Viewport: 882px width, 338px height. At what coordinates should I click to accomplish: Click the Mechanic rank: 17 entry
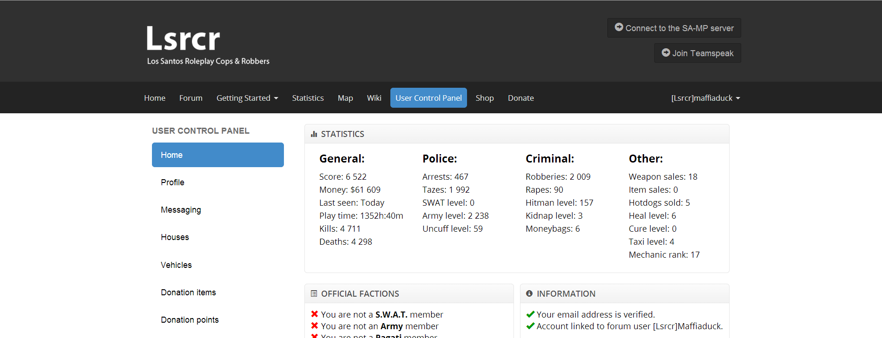(x=664, y=255)
